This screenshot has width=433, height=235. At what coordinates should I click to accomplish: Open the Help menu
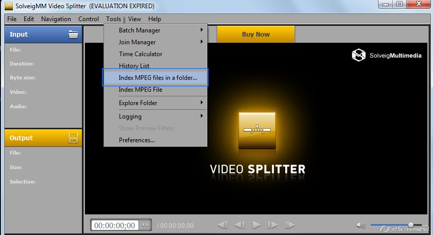click(154, 19)
